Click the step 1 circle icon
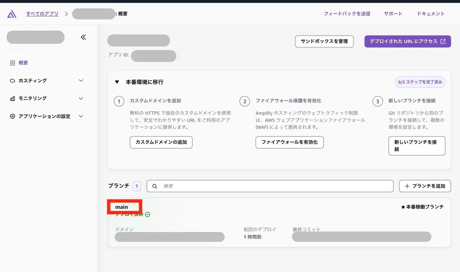This screenshot has height=272, width=460. 119,102
